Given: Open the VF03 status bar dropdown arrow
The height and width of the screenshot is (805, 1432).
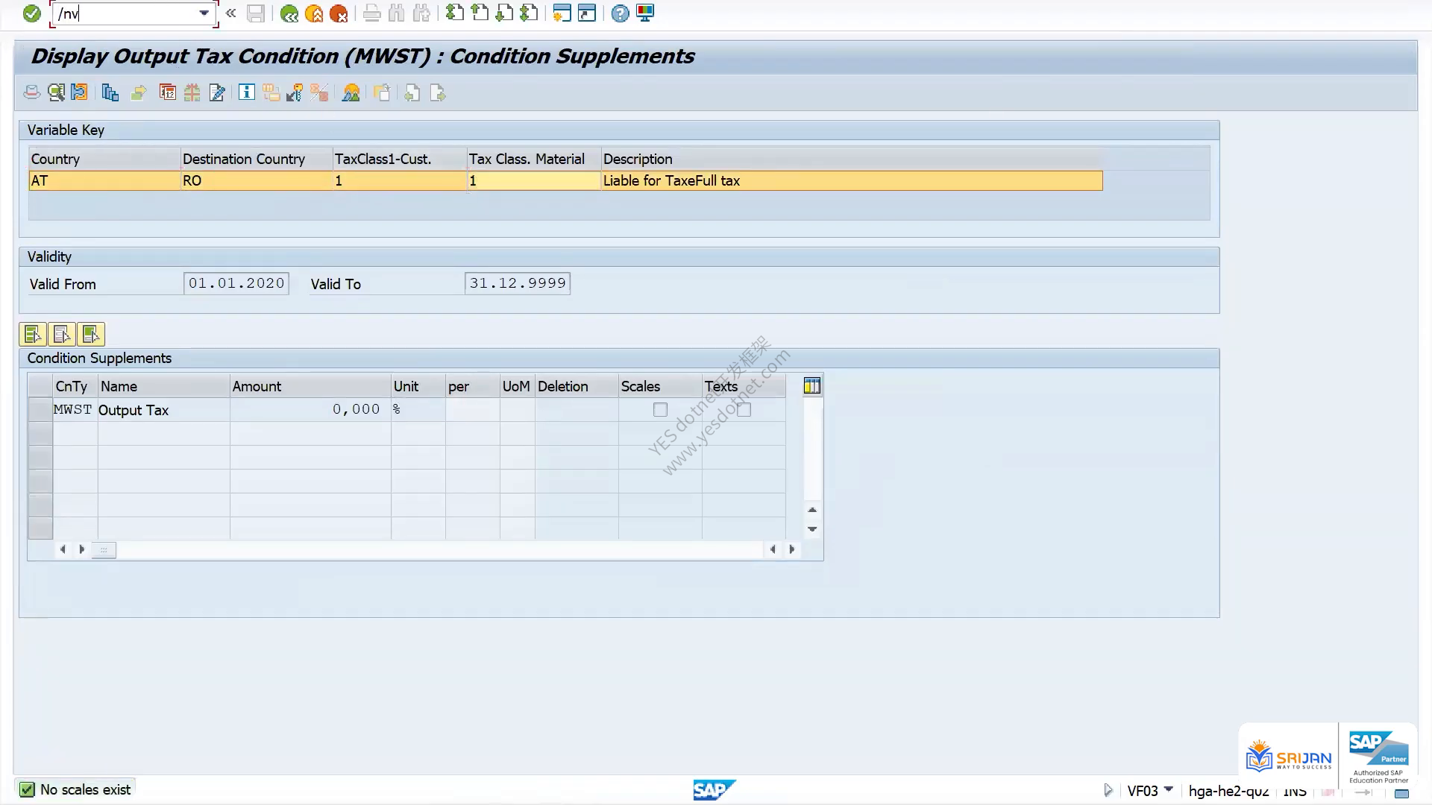Looking at the screenshot, I should (1169, 789).
